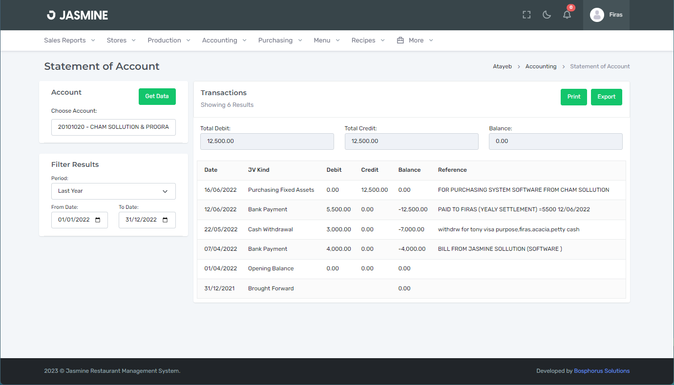This screenshot has height=385, width=674.
Task: Select the Opening Balance entry
Action: coord(270,268)
